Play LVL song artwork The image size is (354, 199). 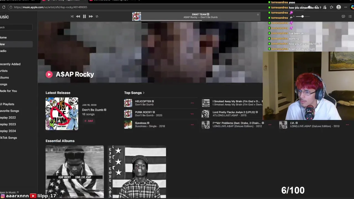click(283, 125)
